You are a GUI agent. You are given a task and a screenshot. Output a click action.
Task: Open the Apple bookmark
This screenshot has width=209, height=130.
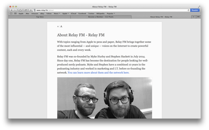pos(21,14)
